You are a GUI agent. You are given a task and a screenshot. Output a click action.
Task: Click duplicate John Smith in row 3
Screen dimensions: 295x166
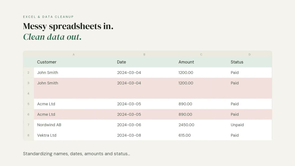[47, 83]
